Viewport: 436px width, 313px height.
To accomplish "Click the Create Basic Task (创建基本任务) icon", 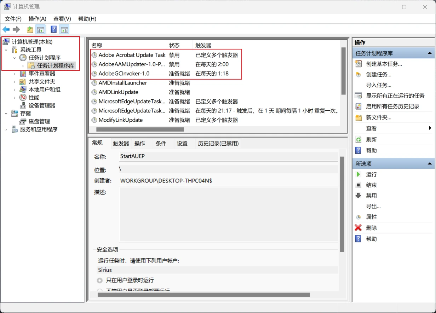I will [x=358, y=64].
